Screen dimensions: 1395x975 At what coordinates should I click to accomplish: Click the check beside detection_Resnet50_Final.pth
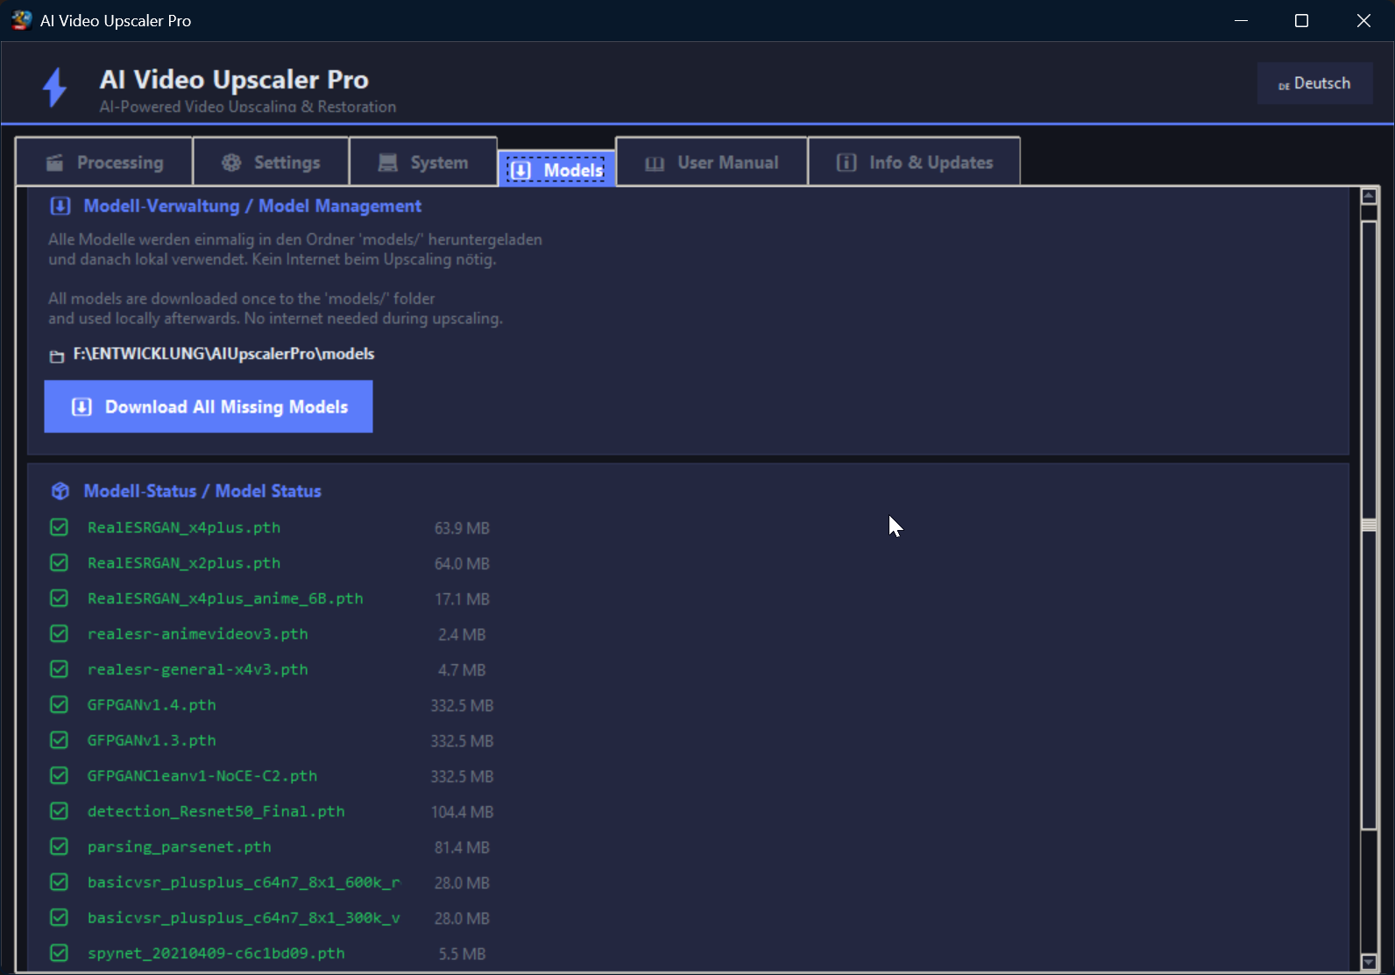click(59, 811)
